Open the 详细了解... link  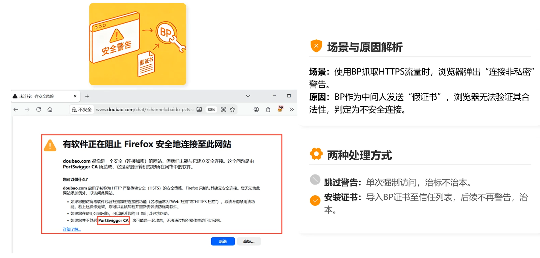coord(72,229)
